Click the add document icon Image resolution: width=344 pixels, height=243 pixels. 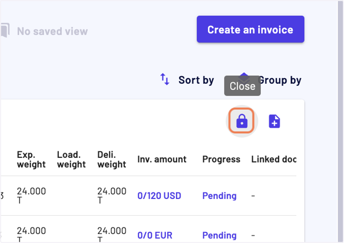point(274,121)
